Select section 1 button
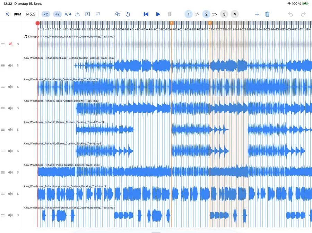This screenshot has width=312, height=233. click(189, 14)
